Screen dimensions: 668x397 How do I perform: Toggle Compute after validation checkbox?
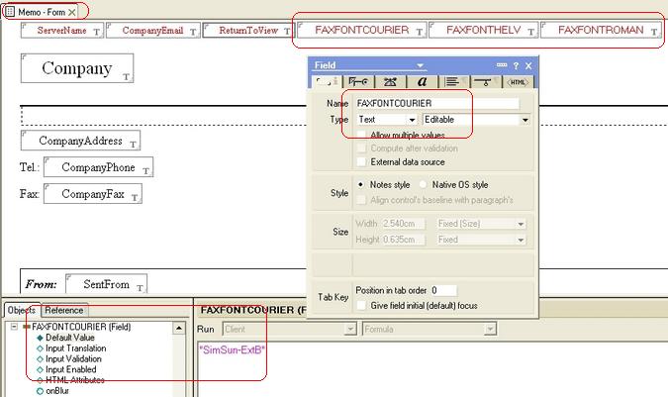tap(361, 149)
